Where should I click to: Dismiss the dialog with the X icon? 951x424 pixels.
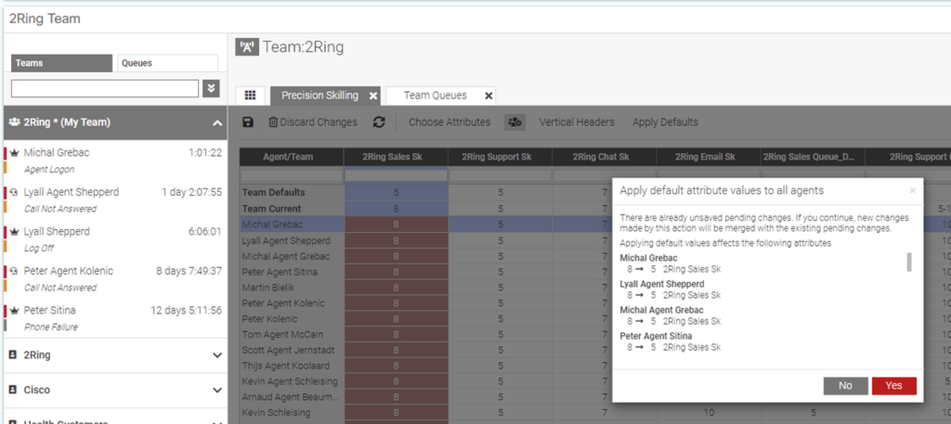913,191
